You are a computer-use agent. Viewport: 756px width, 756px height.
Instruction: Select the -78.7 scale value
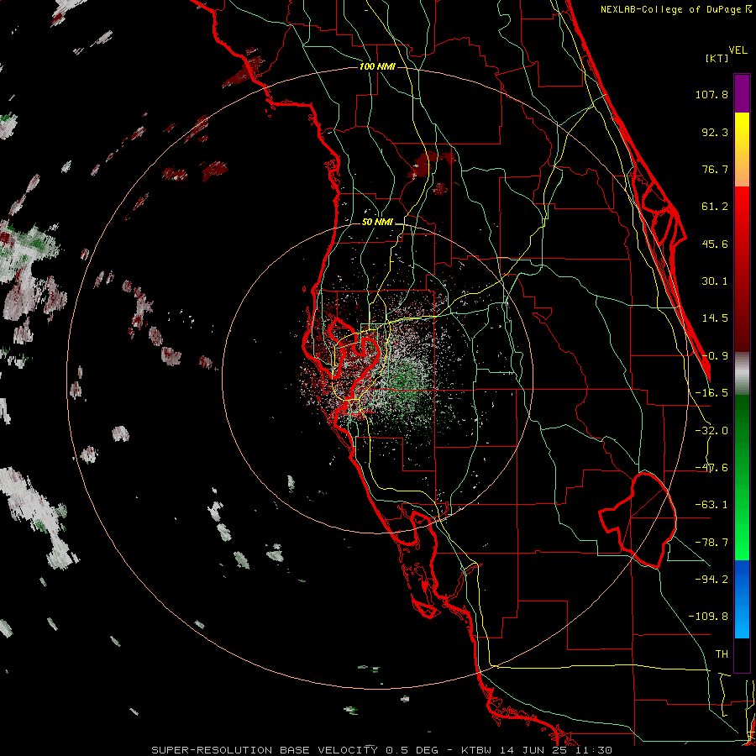[711, 543]
